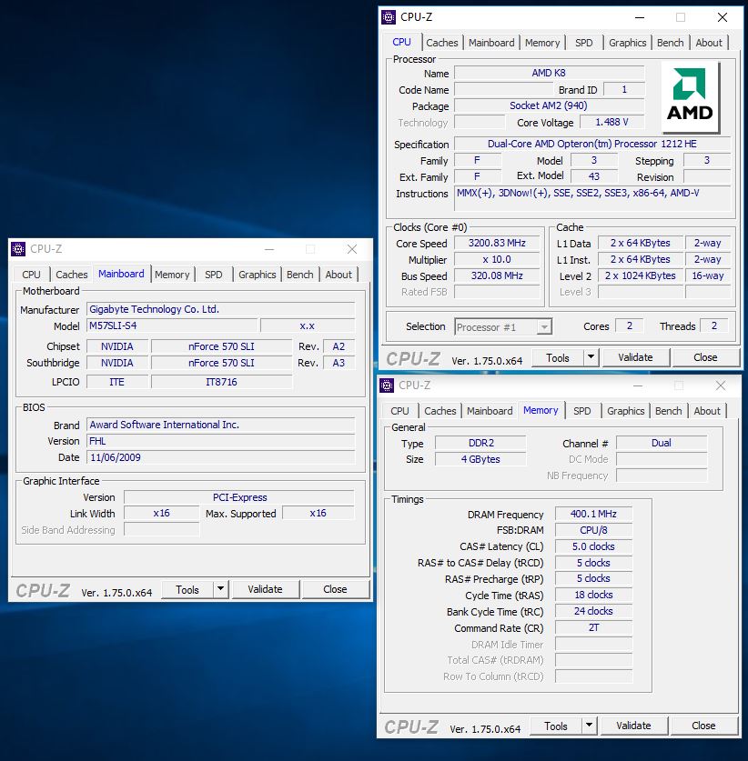
Task: Open SPD tab in the Memory window
Action: [581, 411]
